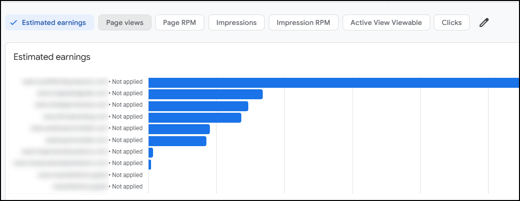Click the longest earnings bar in chart
Image resolution: width=520 pixels, height=201 pixels.
click(333, 83)
